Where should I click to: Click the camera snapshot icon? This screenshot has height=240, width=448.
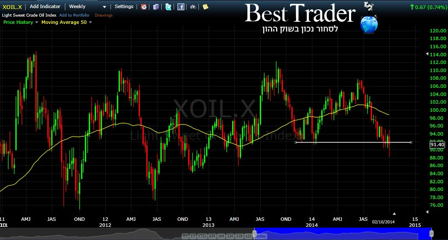pos(193,7)
